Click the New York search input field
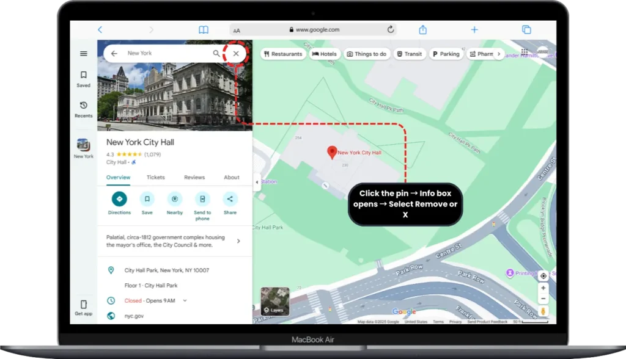The image size is (626, 359). 162,53
